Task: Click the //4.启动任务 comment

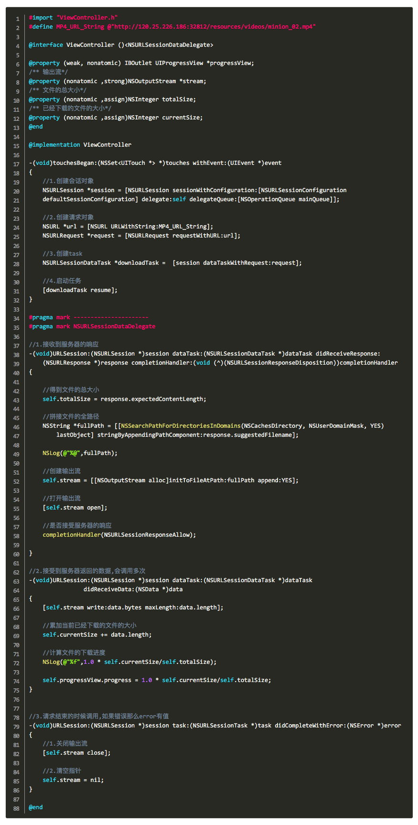Action: coord(62,281)
